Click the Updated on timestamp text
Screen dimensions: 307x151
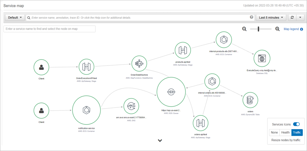[x=273, y=5]
